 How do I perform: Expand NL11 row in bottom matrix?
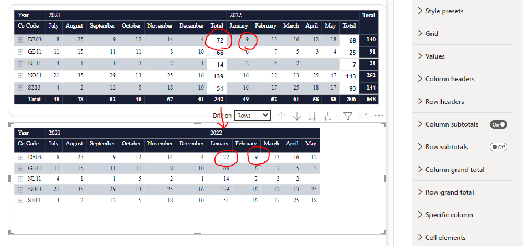tap(20, 179)
